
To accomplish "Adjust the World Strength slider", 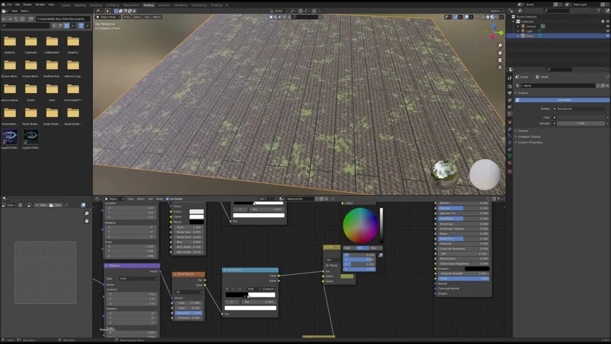I will (x=580, y=123).
